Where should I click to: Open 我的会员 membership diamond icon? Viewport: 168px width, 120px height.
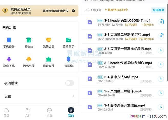click(48, 40)
